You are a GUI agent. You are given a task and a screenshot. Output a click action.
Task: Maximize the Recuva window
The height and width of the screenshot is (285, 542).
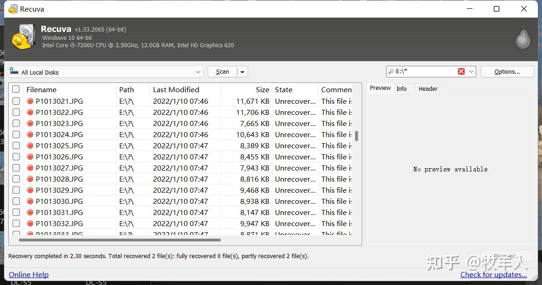(497, 9)
